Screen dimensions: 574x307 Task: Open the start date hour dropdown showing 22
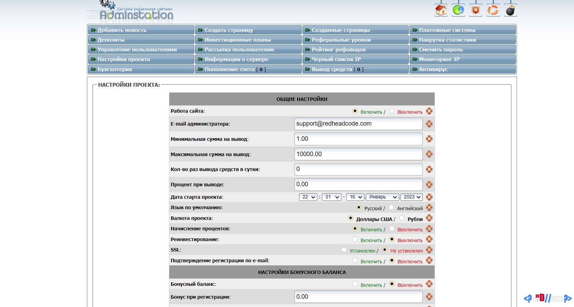pyautogui.click(x=308, y=197)
